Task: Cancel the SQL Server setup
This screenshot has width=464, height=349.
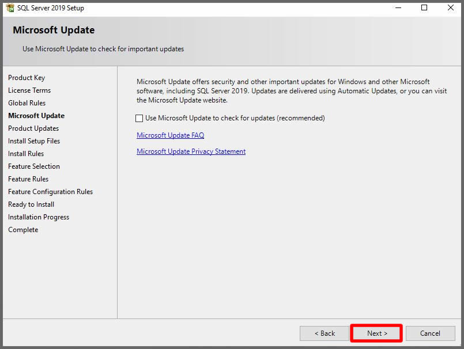Action: click(x=430, y=333)
